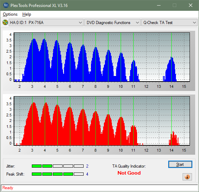The width and height of the screenshot is (199, 192).
Task: Click the disc drive icon beside PX-716A
Action: coord(5,23)
